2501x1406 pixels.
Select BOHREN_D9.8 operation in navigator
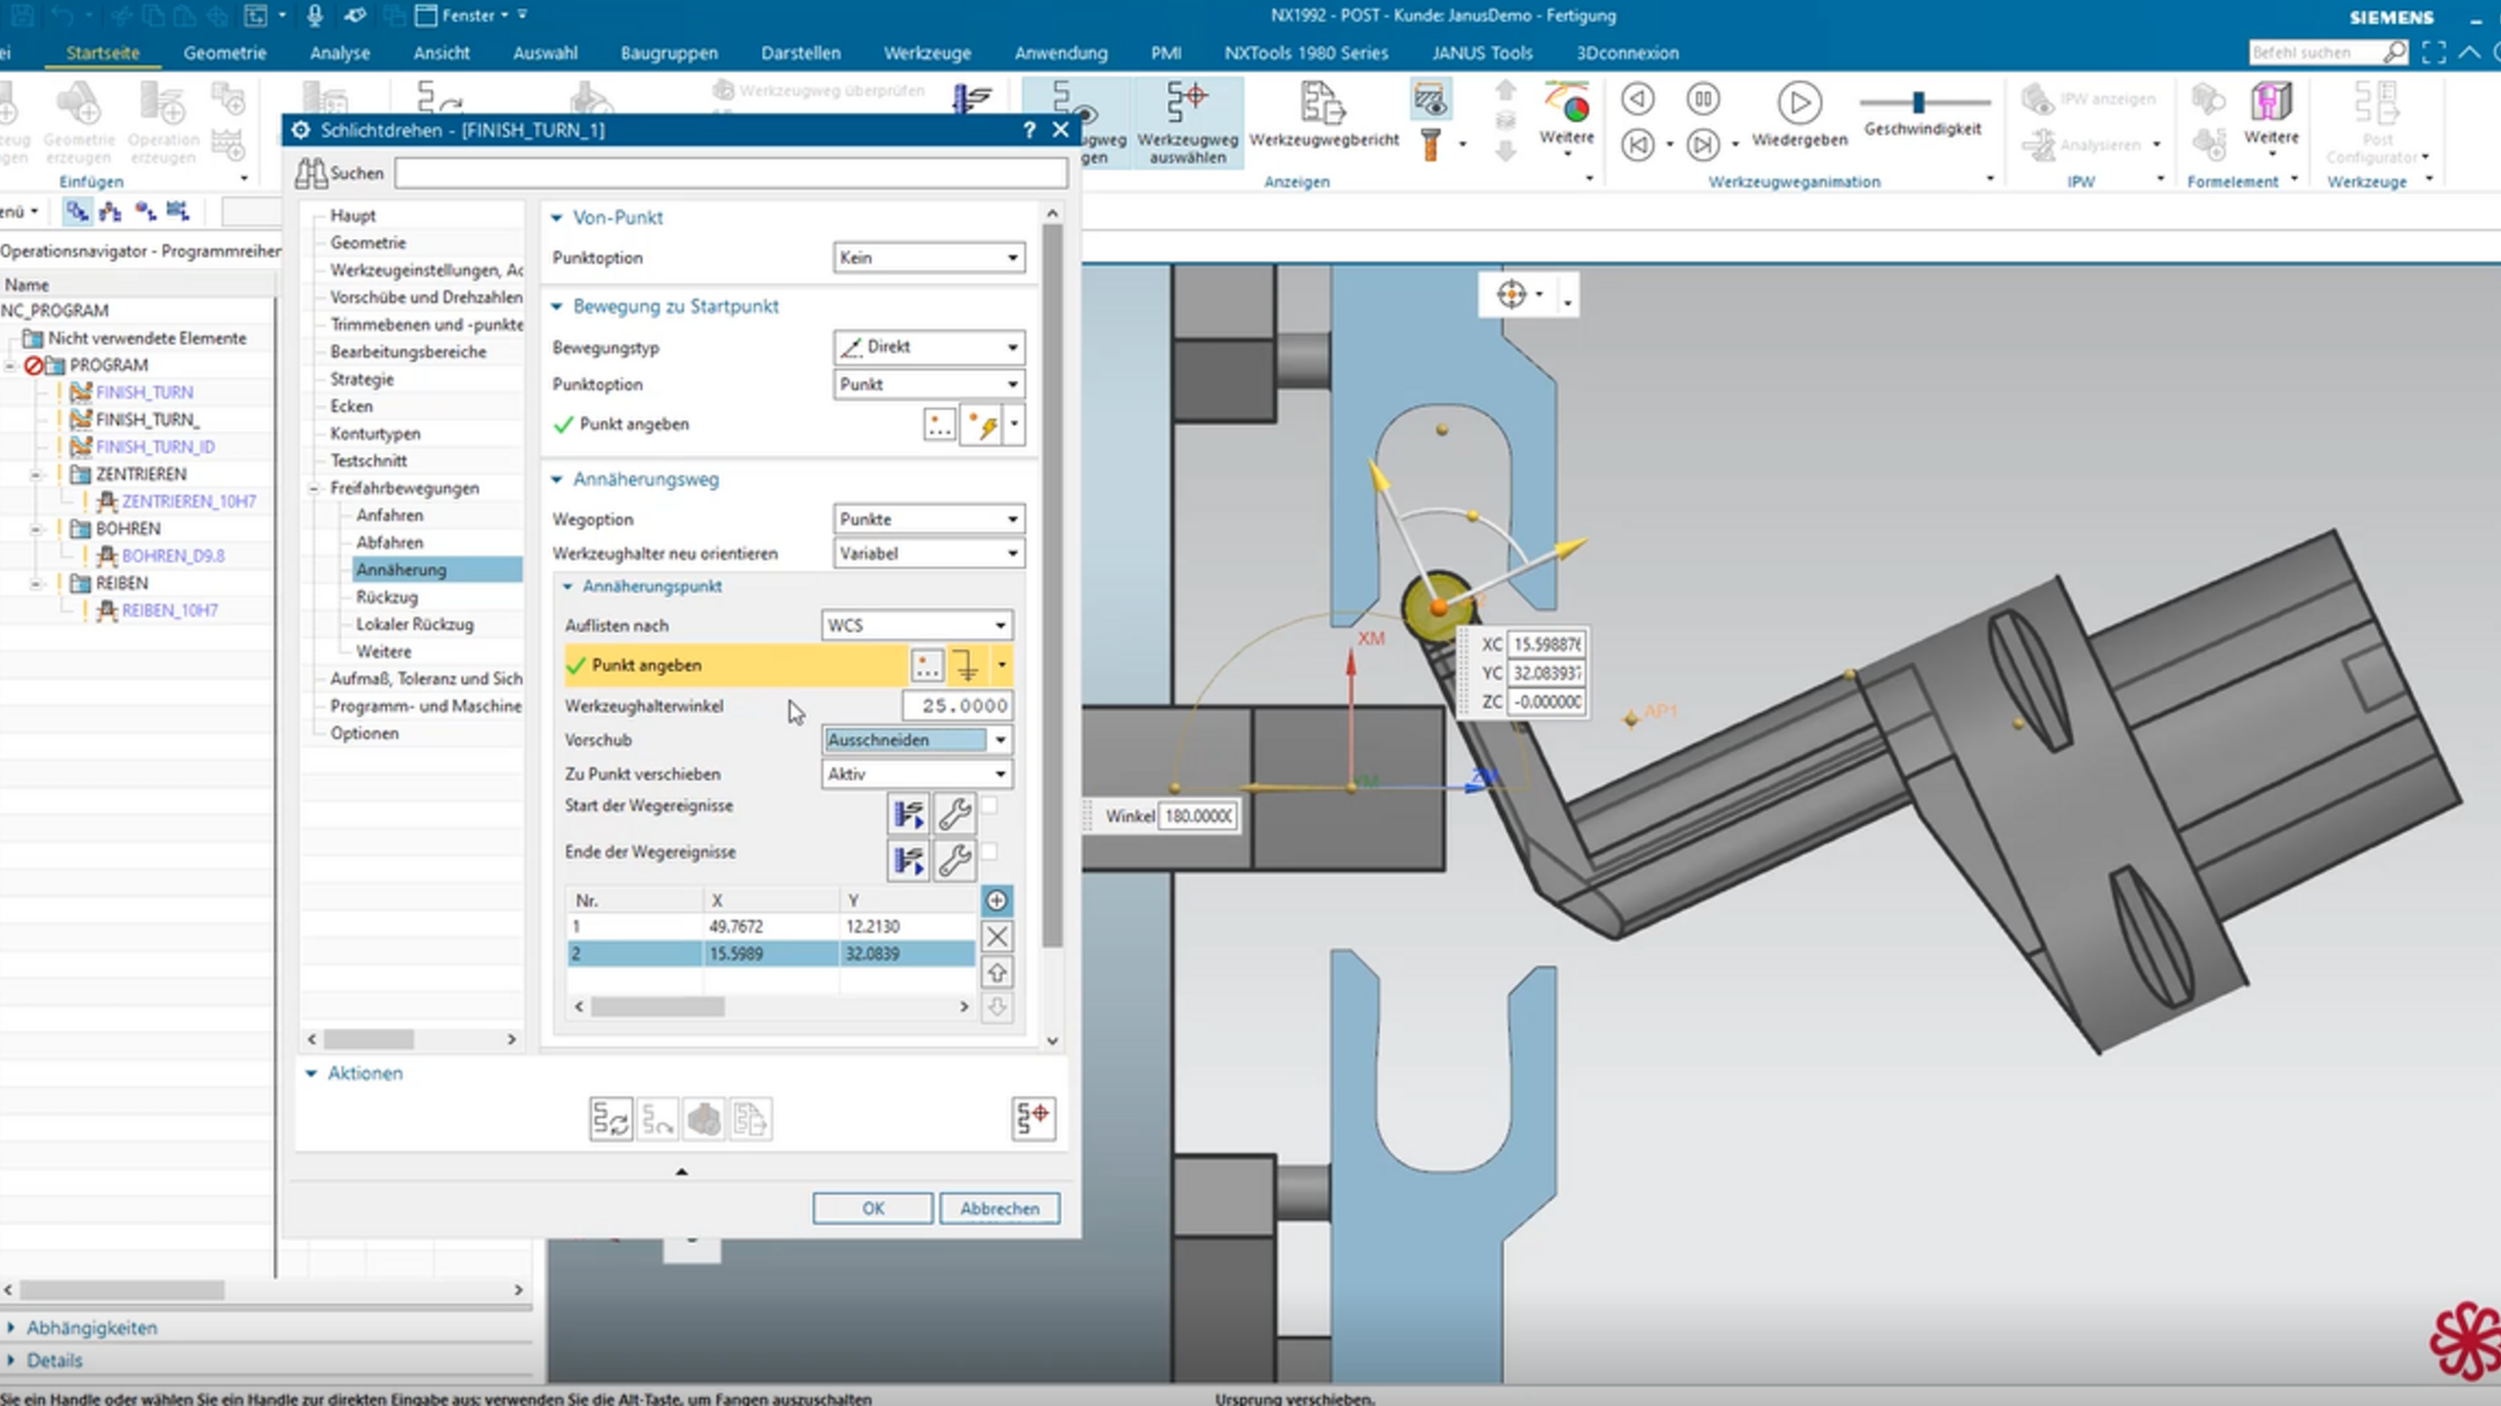(173, 556)
